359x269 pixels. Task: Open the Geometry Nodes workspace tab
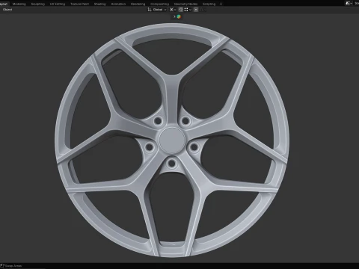(185, 4)
